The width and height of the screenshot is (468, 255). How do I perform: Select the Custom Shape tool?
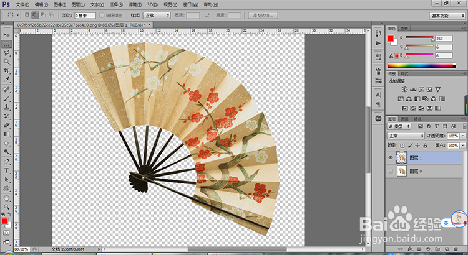pyautogui.click(x=7, y=188)
